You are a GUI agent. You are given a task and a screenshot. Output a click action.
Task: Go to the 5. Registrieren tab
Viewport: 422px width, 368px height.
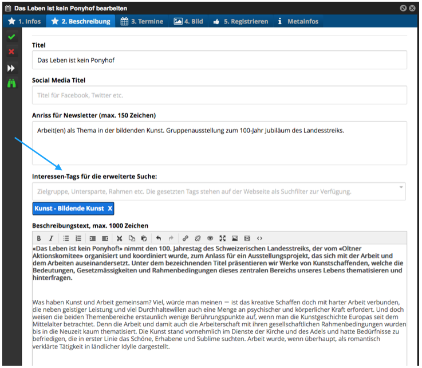(240, 21)
